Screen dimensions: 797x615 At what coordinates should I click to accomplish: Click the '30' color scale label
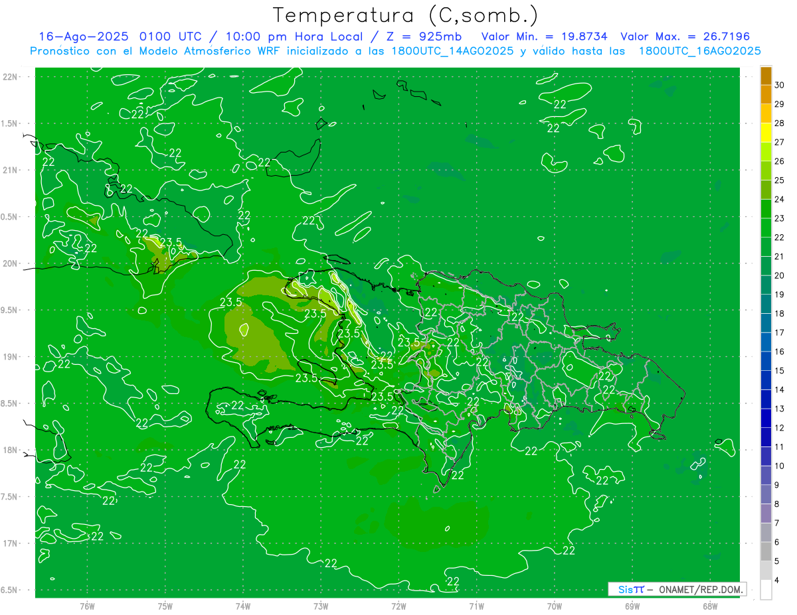pyautogui.click(x=779, y=85)
